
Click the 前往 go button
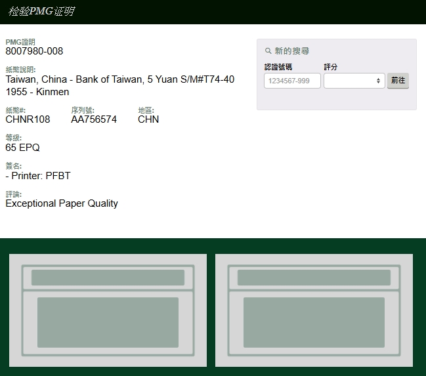pyautogui.click(x=398, y=81)
